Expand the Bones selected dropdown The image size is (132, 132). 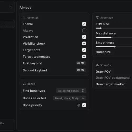tap(69, 98)
